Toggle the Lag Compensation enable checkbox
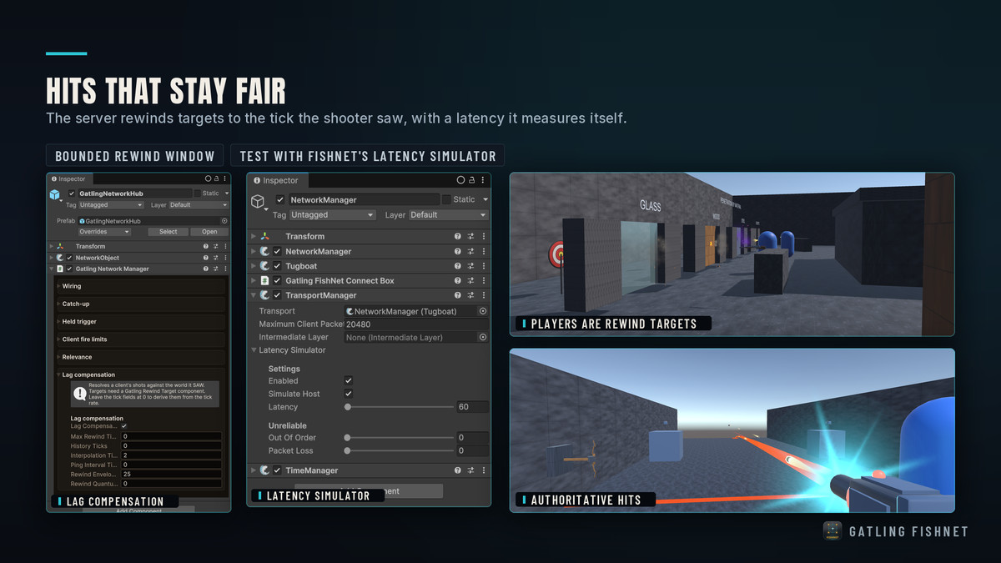The image size is (1001, 563). (124, 426)
